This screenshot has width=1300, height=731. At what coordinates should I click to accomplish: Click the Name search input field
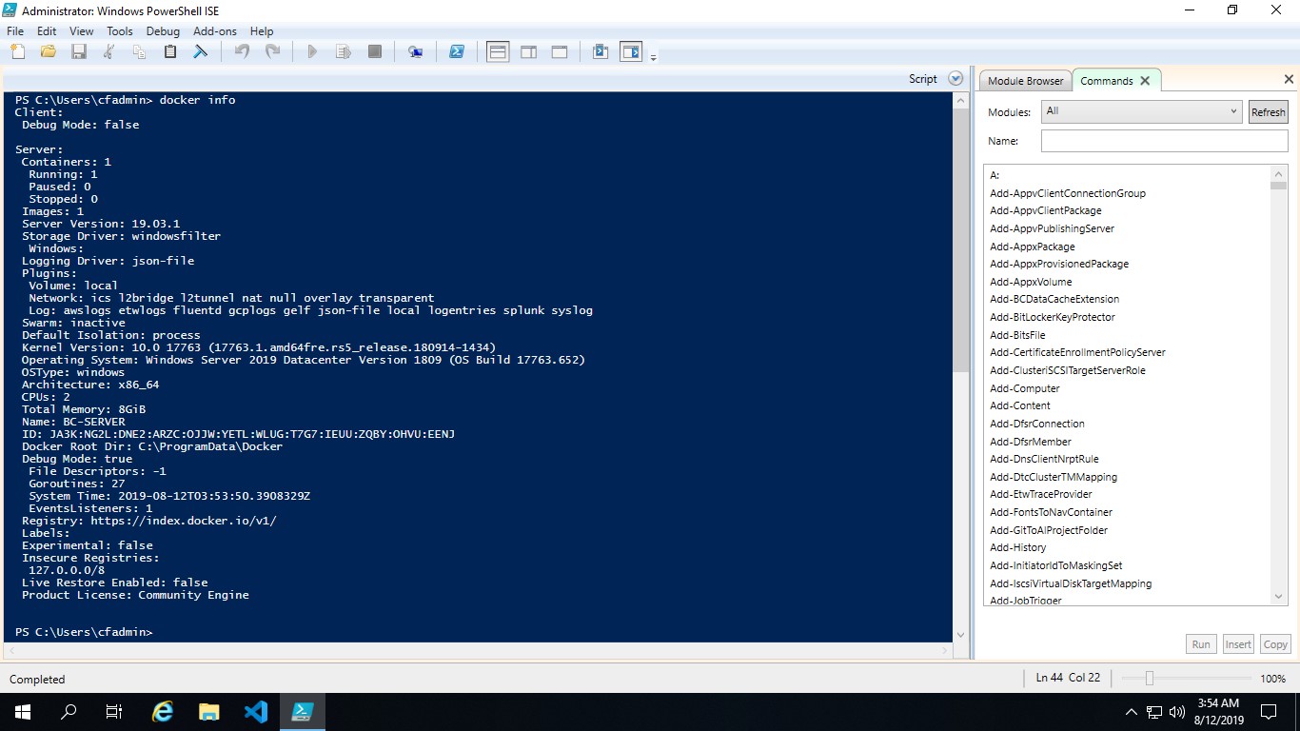click(x=1164, y=141)
